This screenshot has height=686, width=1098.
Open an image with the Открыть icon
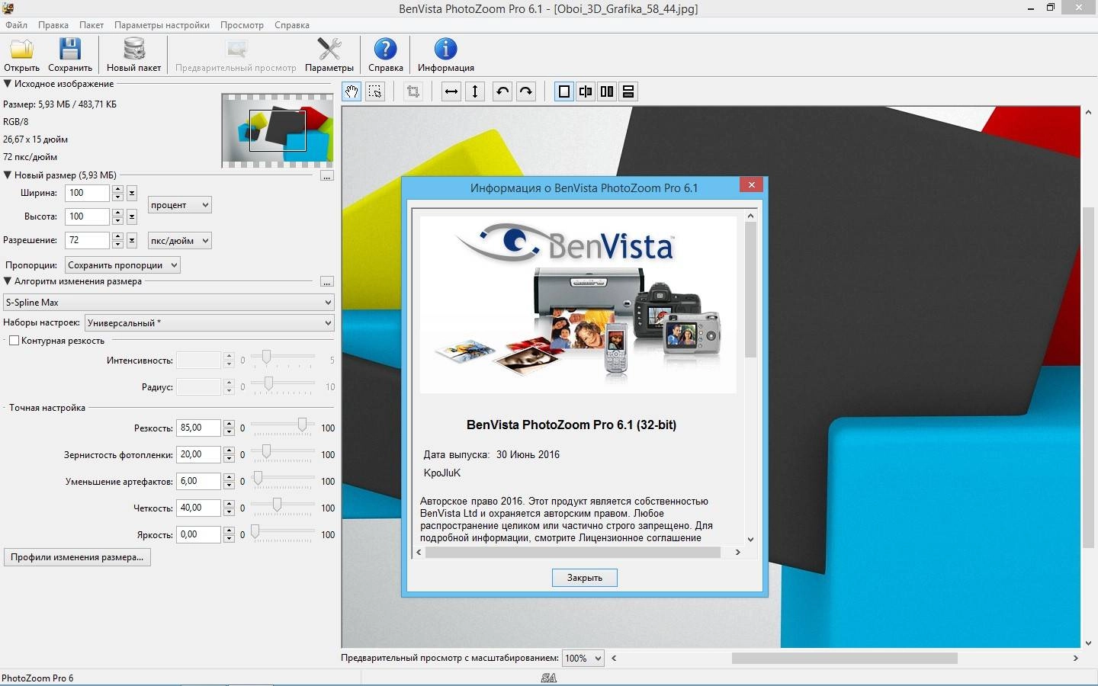(21, 55)
